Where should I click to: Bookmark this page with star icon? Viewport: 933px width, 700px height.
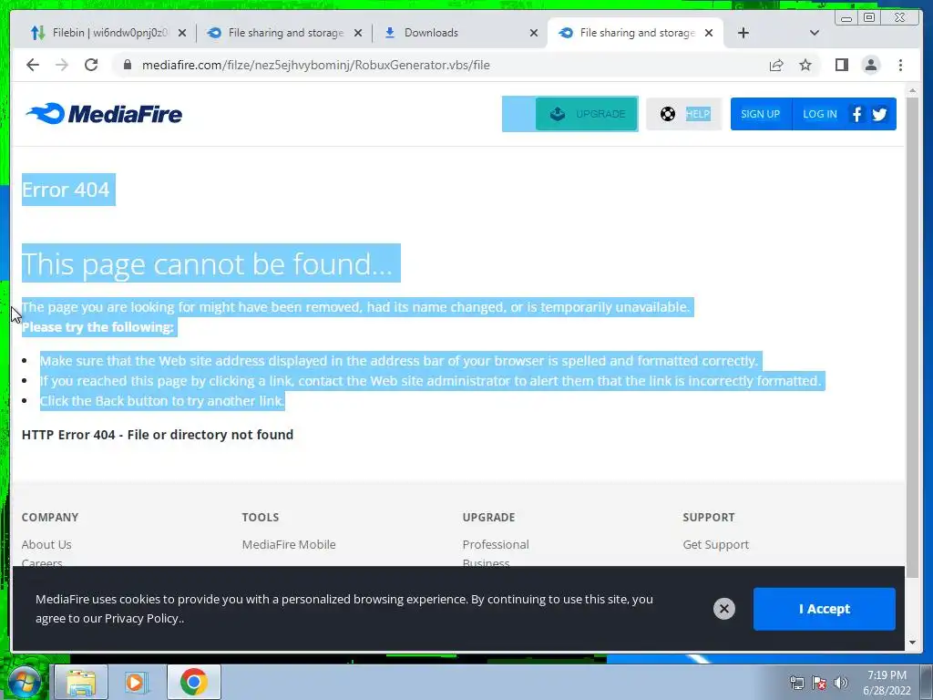tap(805, 65)
